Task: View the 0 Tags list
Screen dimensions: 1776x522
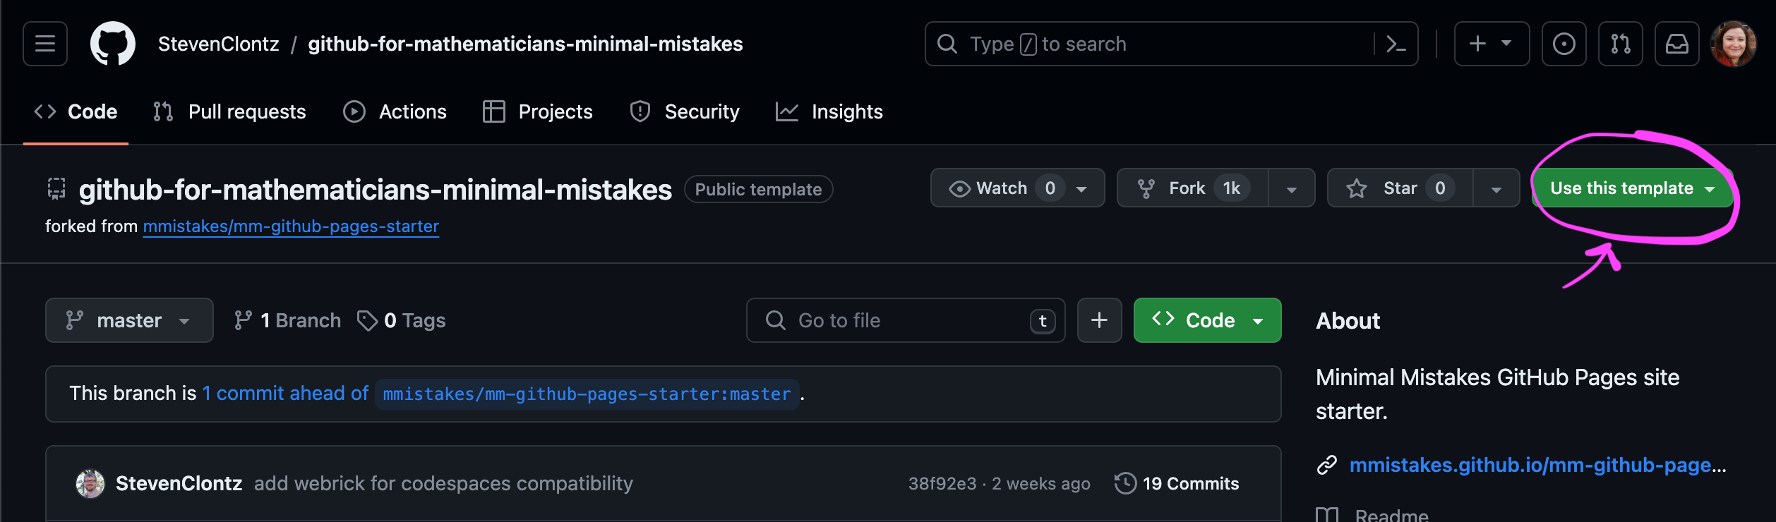Action: click(402, 320)
